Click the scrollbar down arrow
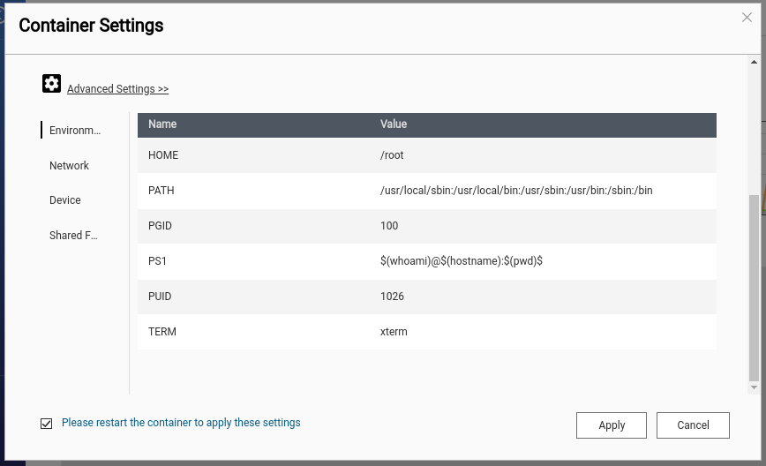 pos(754,387)
